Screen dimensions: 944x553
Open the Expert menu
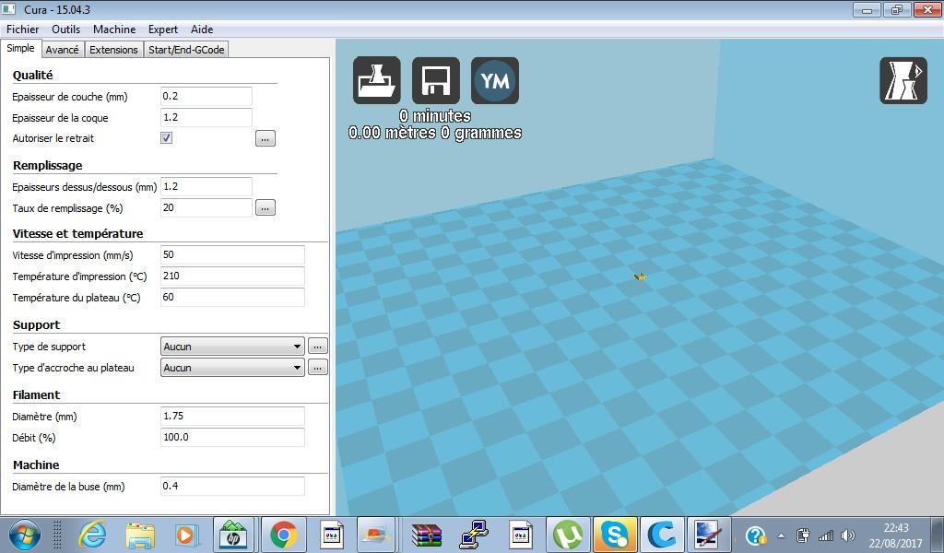[x=163, y=29]
